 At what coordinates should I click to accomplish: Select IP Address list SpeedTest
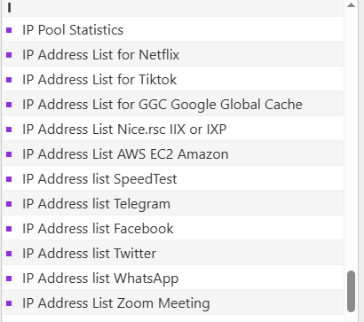pyautogui.click(x=99, y=179)
